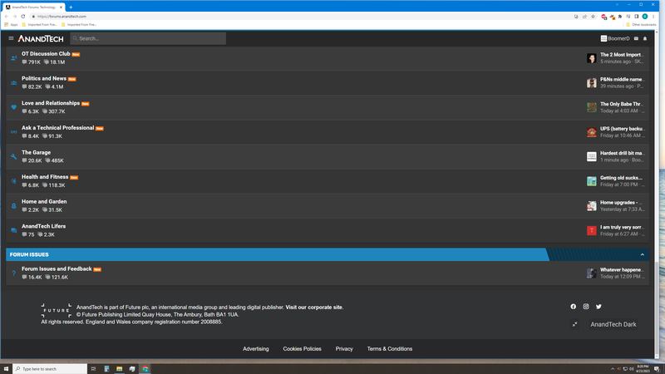Open Ask a Technical Professional forum
The image size is (665, 374).
pyautogui.click(x=57, y=128)
